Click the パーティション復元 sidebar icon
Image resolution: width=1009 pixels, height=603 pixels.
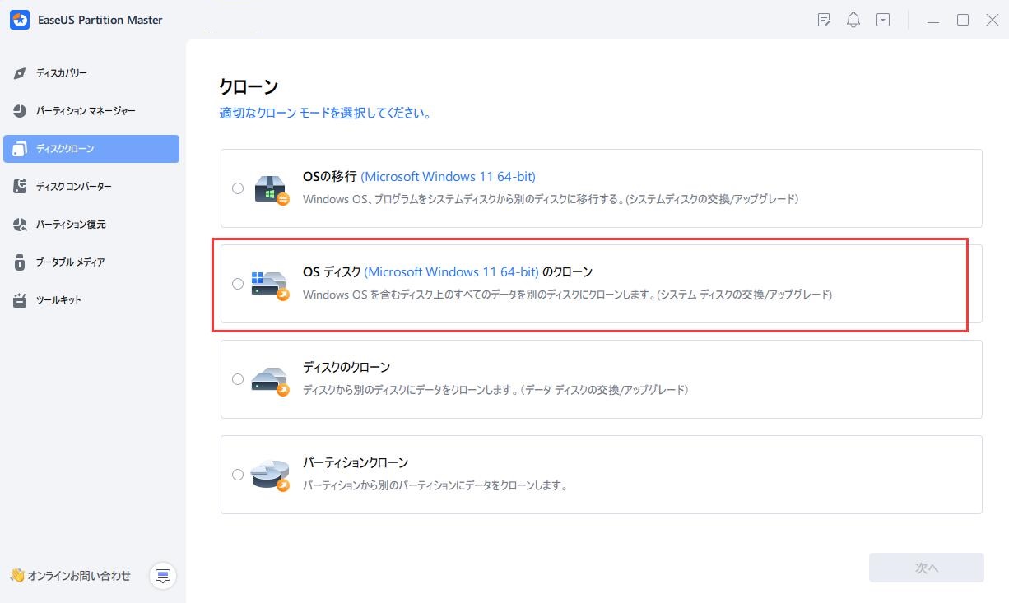(x=21, y=225)
